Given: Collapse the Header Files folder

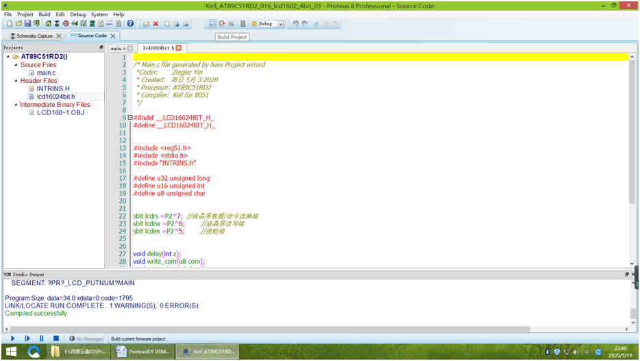Looking at the screenshot, I should coord(16,81).
